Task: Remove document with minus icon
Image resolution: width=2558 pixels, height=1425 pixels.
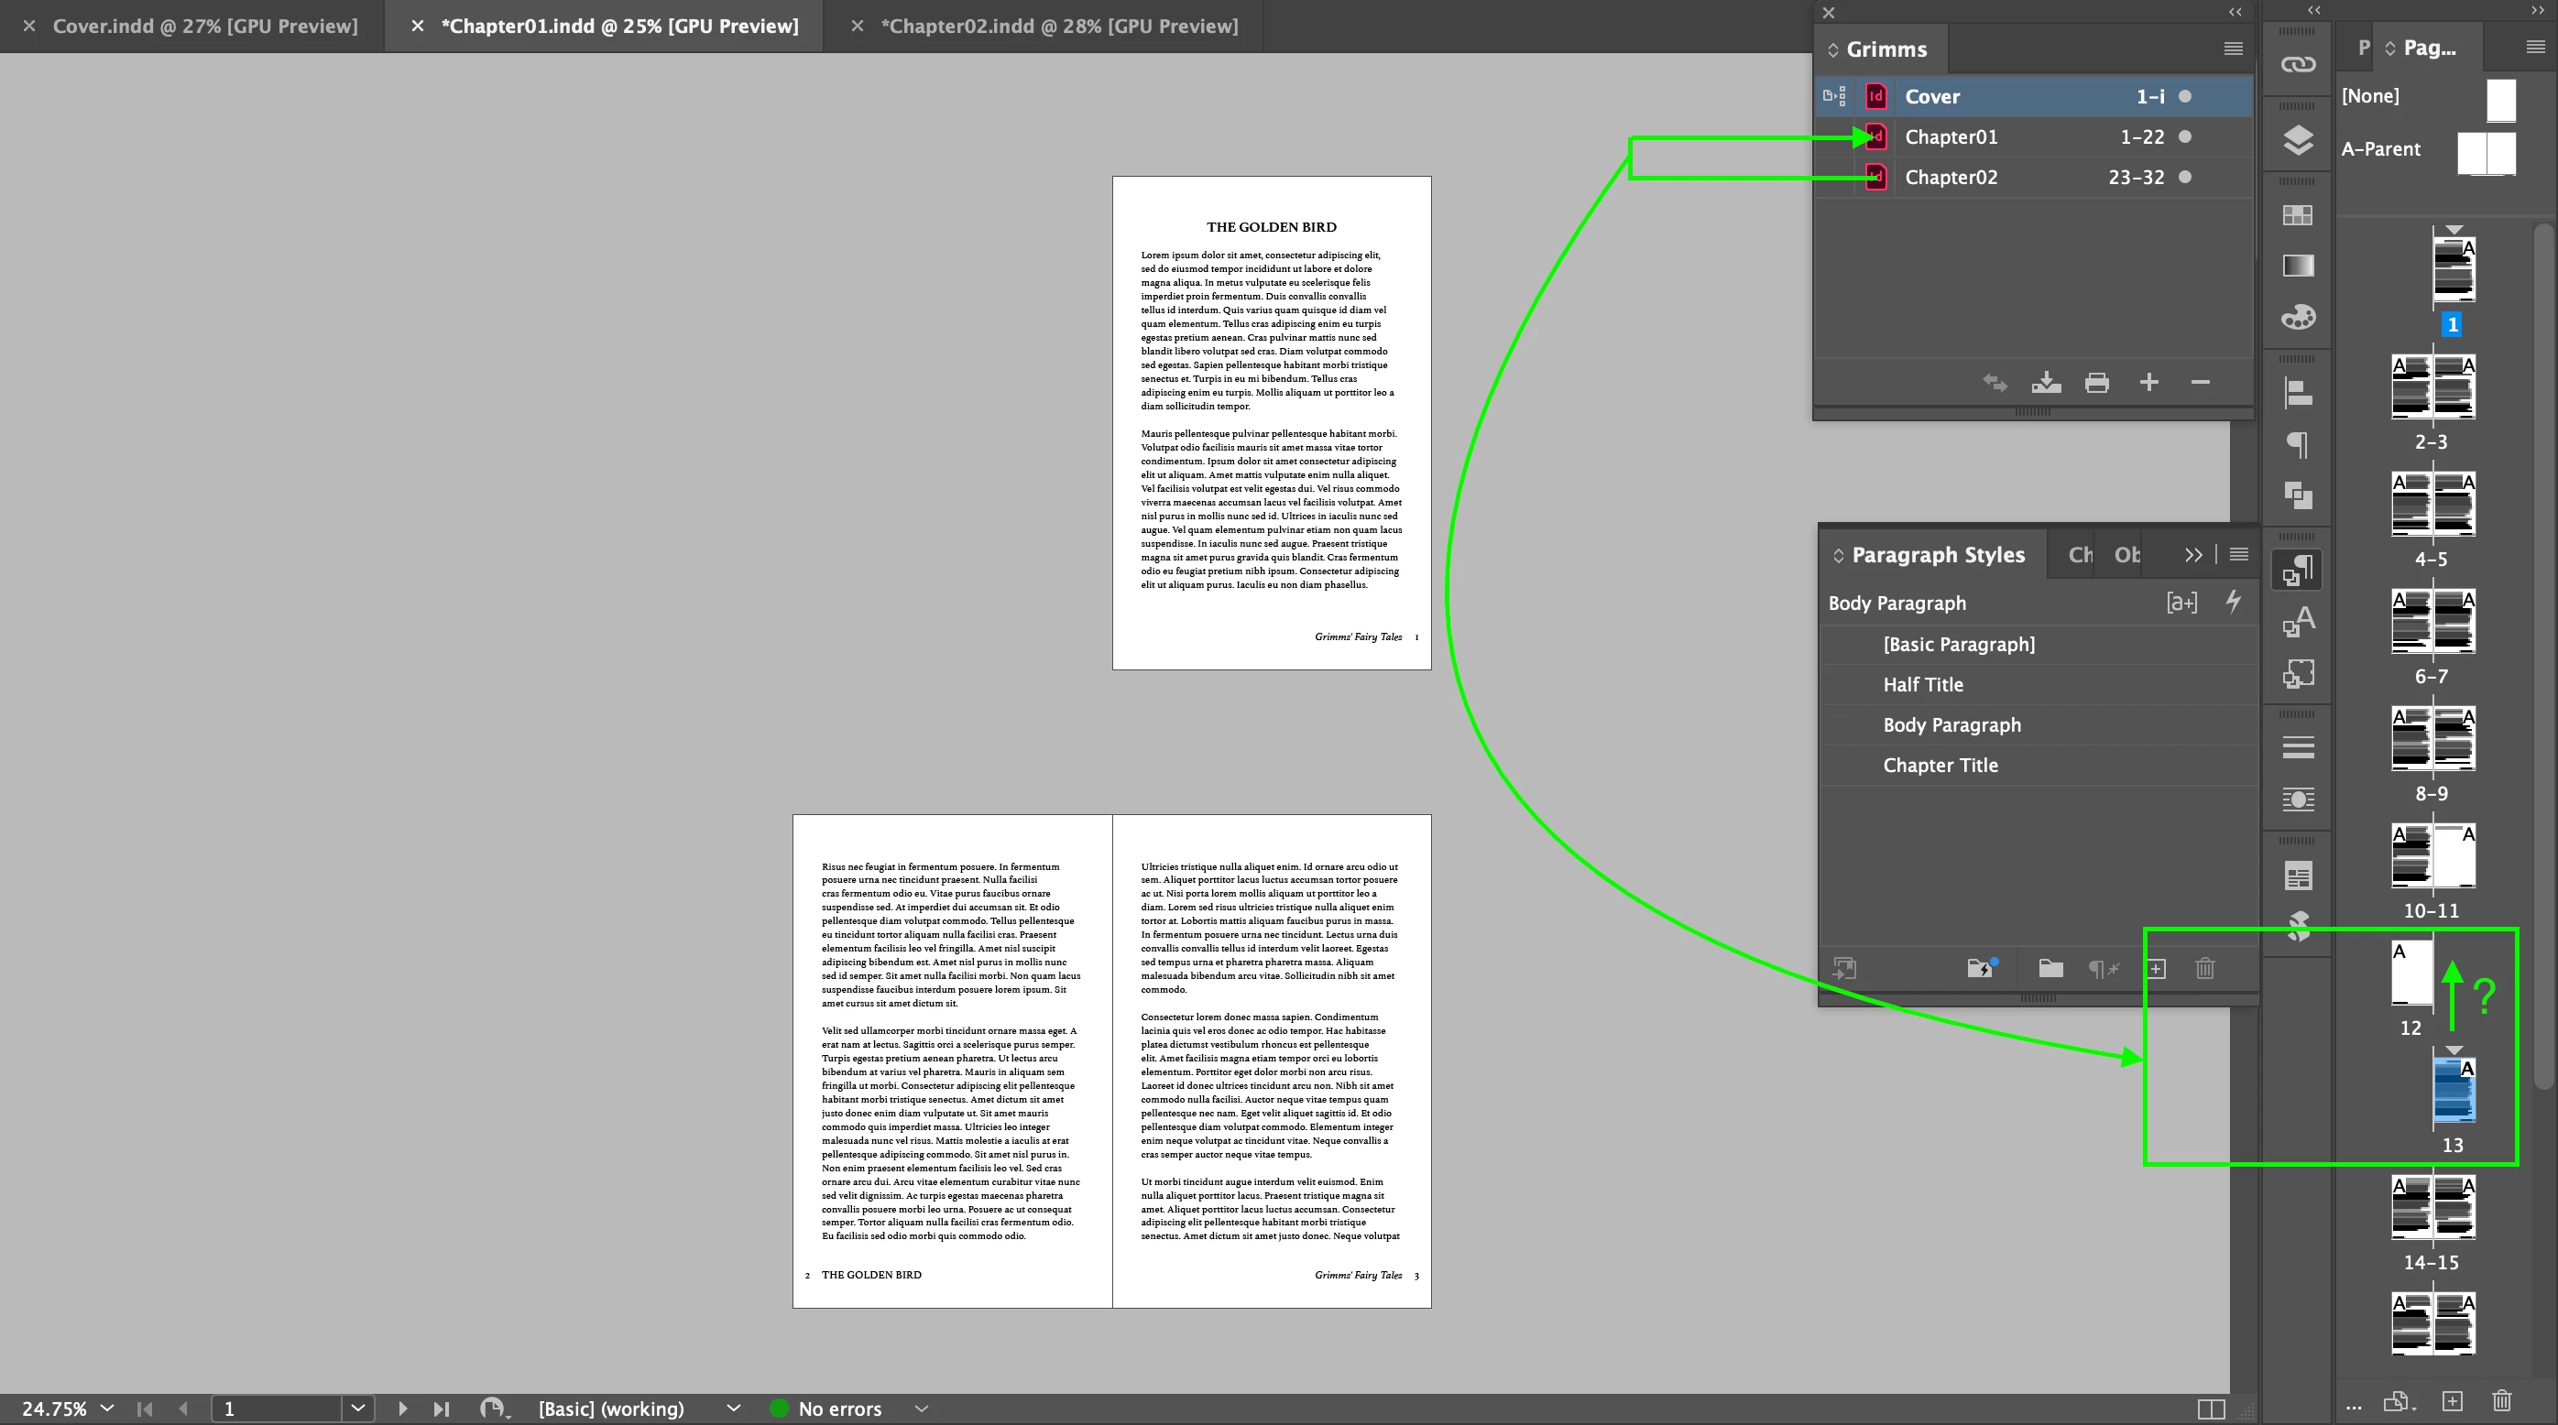Action: point(2200,383)
